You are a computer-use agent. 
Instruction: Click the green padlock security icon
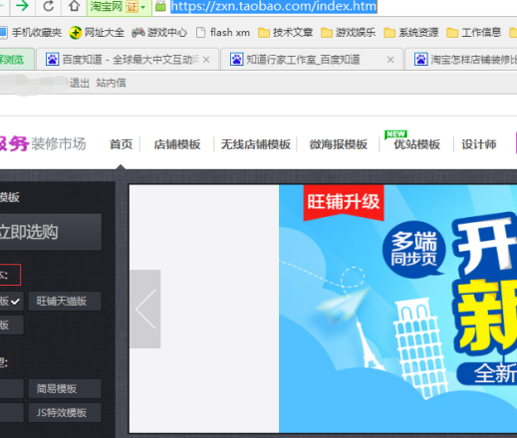[x=160, y=6]
